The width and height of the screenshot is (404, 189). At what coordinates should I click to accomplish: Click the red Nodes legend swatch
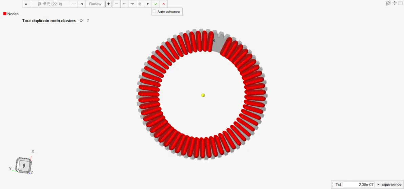(5, 14)
